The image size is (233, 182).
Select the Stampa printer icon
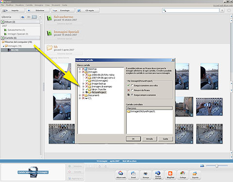coord(146,175)
